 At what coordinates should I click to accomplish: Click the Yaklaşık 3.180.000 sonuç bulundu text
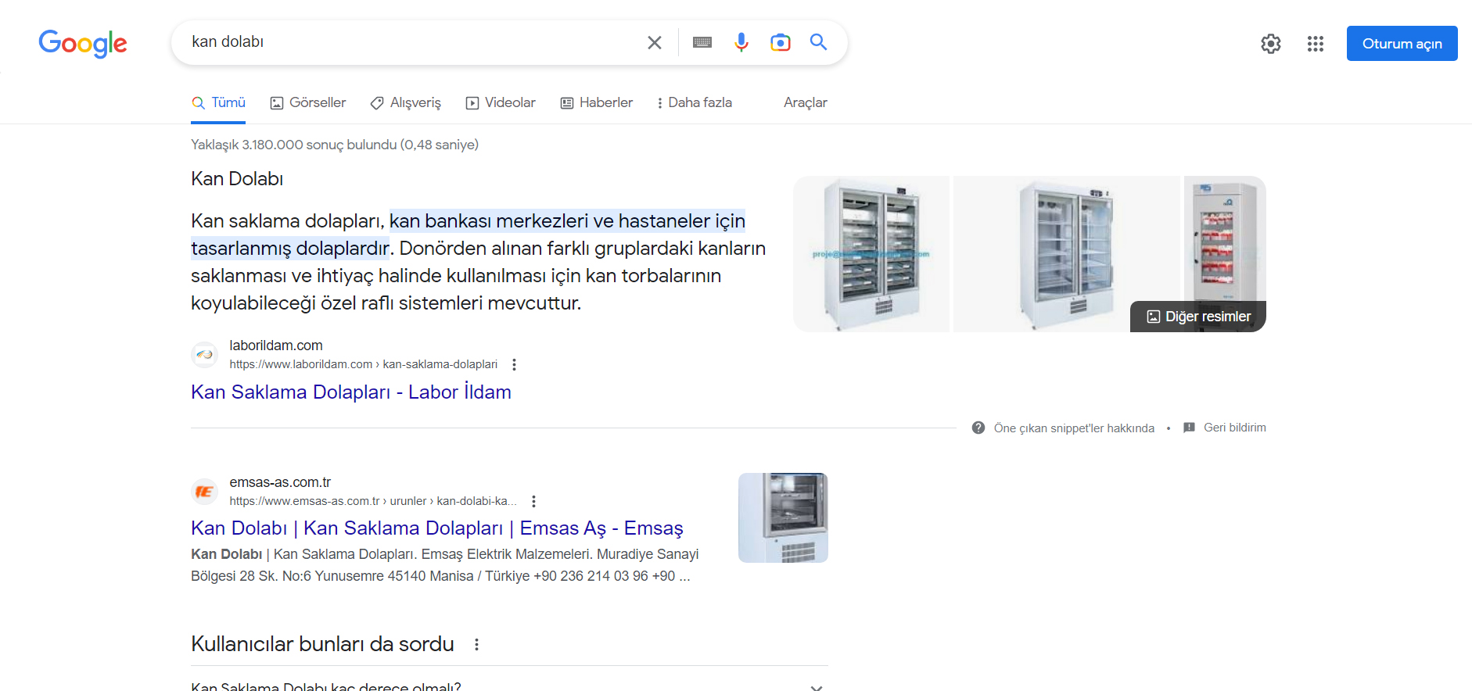(335, 145)
